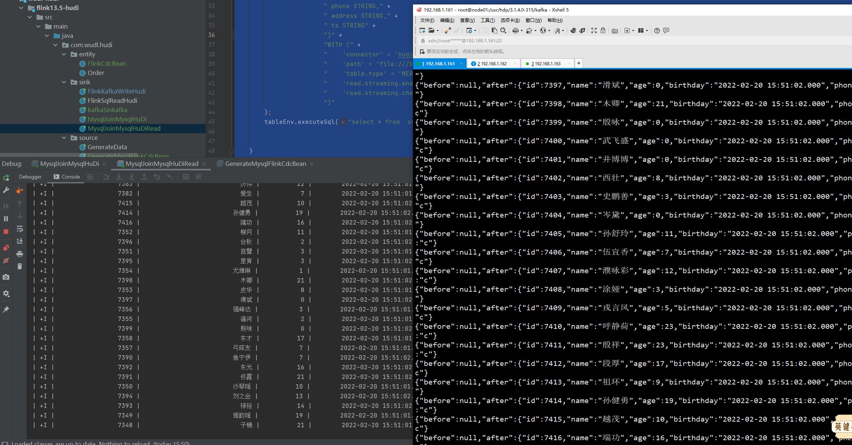Collapse the src folder
The height and width of the screenshot is (445, 852).
[x=30, y=17]
